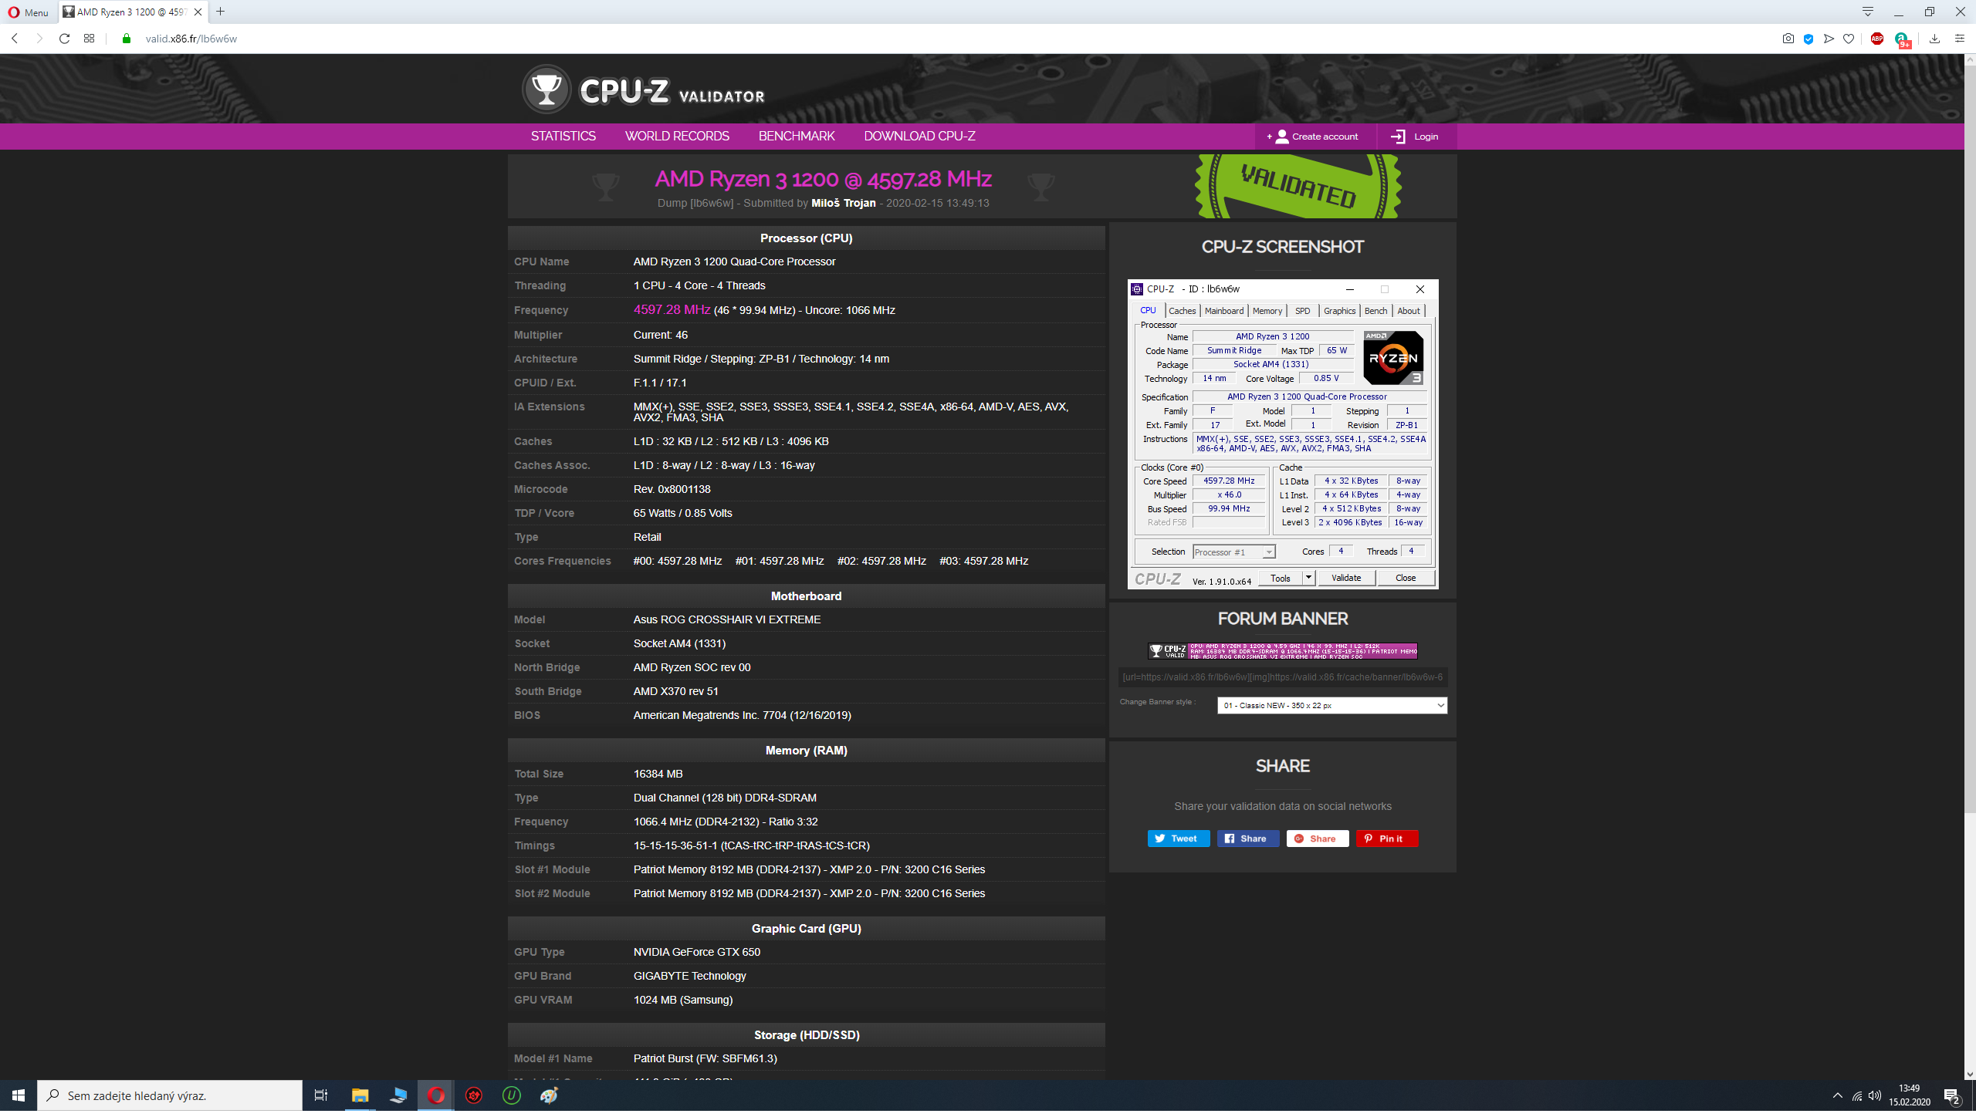The height and width of the screenshot is (1117, 1976).
Task: Open the DOWNLOAD CPU-Z navigation item
Action: (x=919, y=137)
